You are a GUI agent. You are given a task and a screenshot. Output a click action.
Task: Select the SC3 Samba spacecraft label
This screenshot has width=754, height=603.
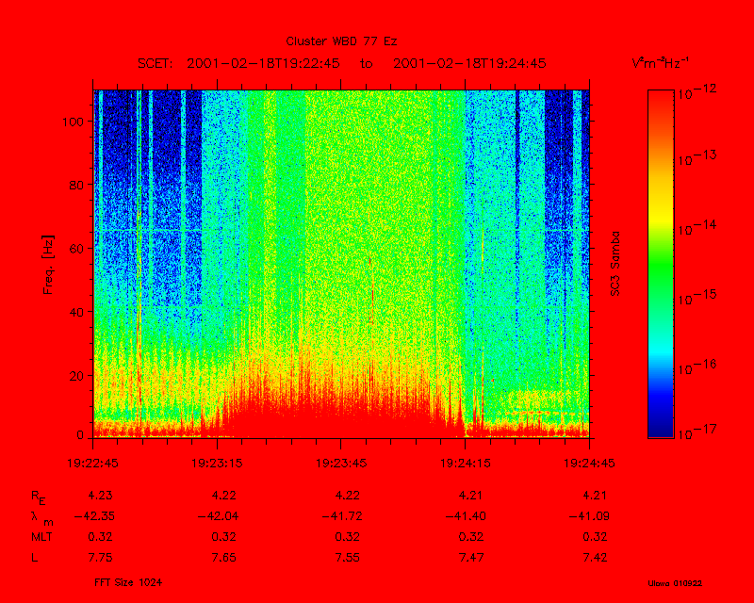(615, 265)
